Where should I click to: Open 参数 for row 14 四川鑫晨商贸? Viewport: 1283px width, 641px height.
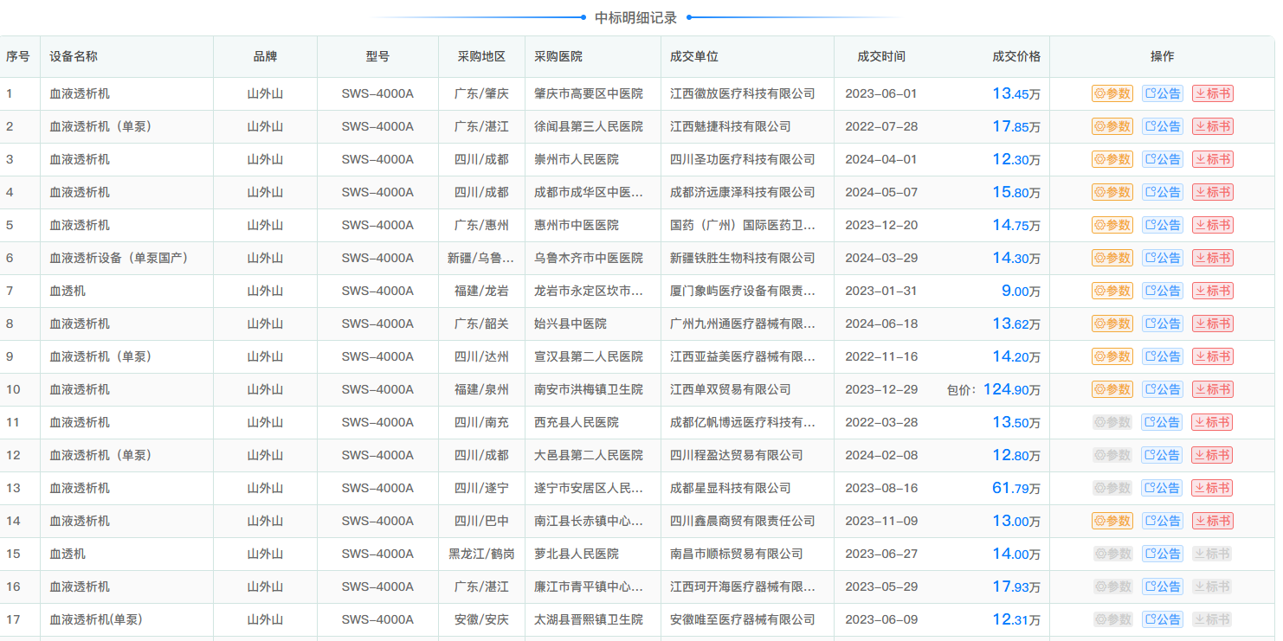1112,521
